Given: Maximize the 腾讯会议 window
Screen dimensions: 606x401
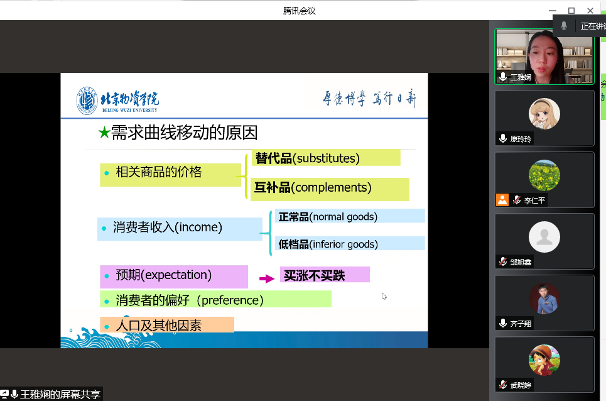Looking at the screenshot, I should (x=571, y=10).
